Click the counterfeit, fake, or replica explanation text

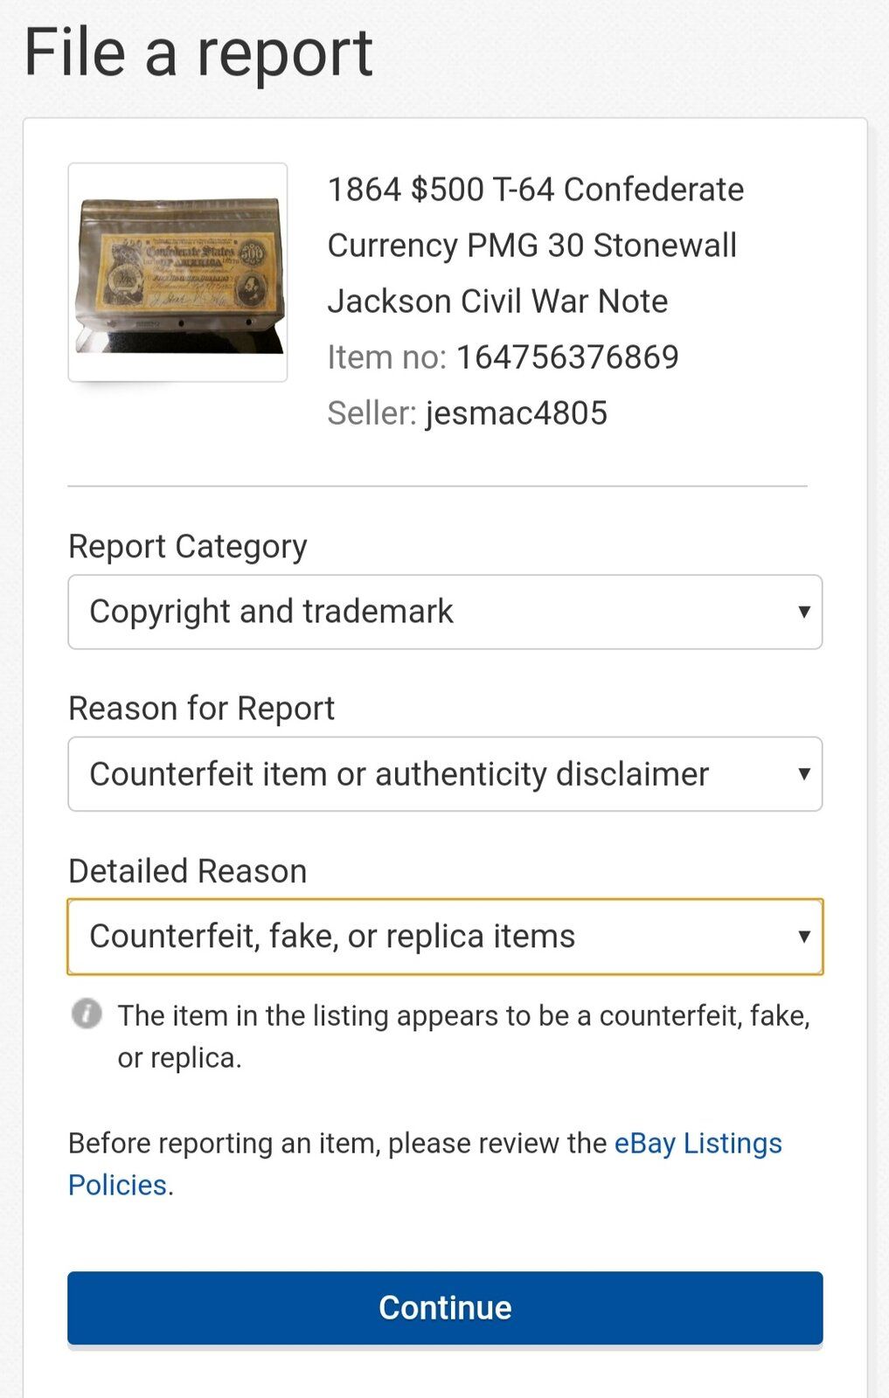[x=464, y=1036]
